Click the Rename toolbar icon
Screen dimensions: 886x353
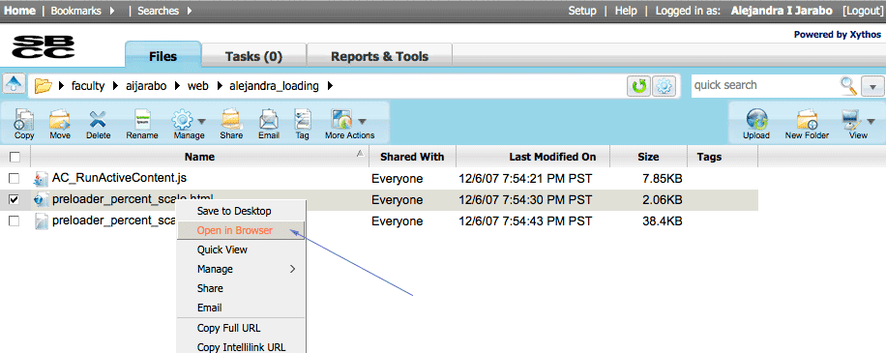pos(142,119)
